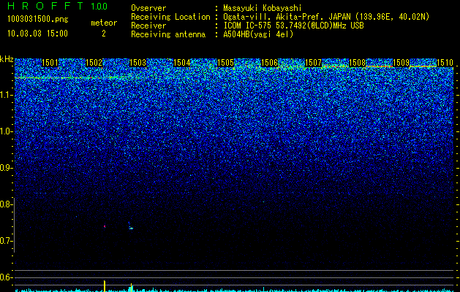Click the antenna text A504HB(yagi 4el)
The height and width of the screenshot is (292, 460).
click(258, 34)
